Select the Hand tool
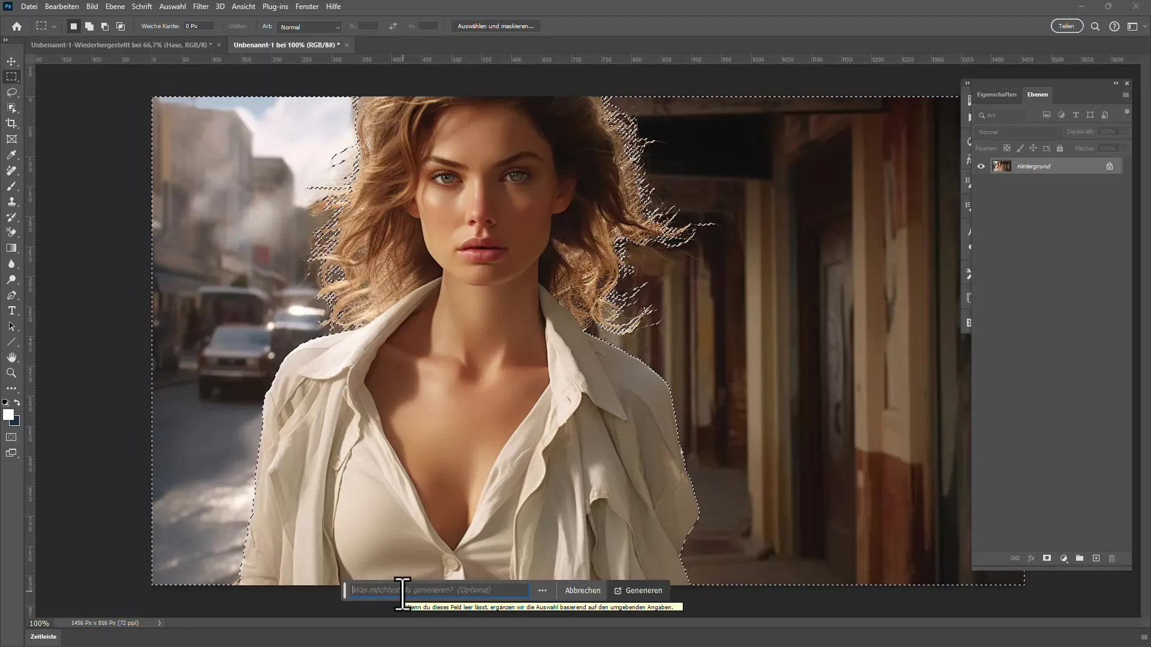Screen dimensions: 1151x647 pos(11,358)
